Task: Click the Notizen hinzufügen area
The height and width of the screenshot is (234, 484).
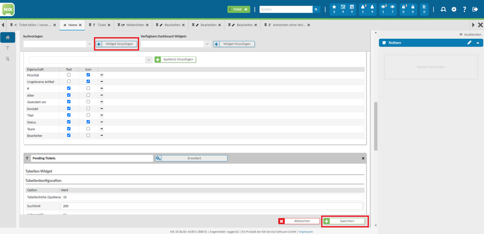Action: [x=431, y=67]
